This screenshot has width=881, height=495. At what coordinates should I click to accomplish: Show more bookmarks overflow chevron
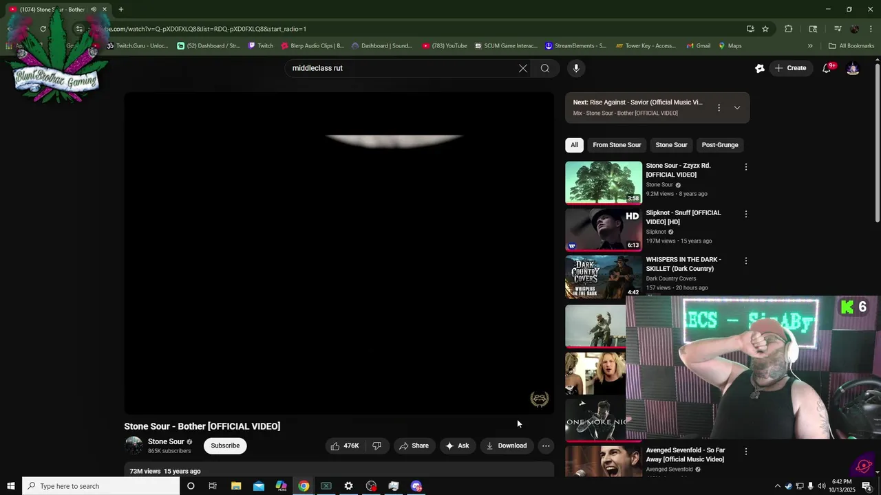[x=810, y=46]
